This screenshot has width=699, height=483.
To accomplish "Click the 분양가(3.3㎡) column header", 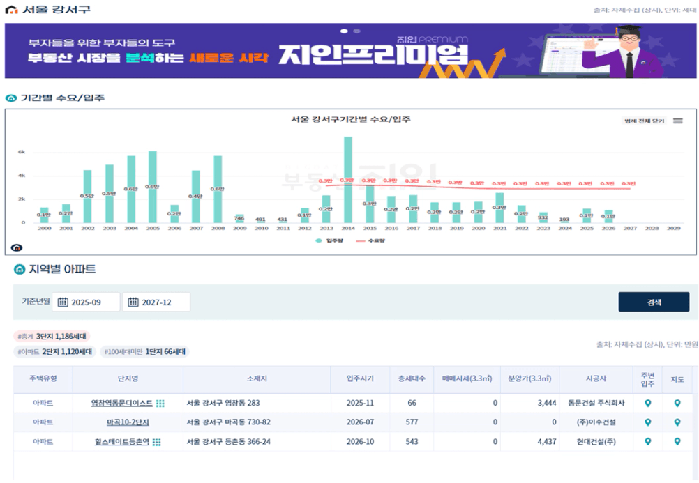I will coord(530,378).
